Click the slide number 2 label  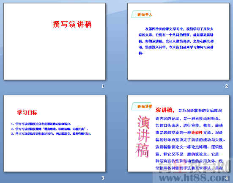coord(227,86)
